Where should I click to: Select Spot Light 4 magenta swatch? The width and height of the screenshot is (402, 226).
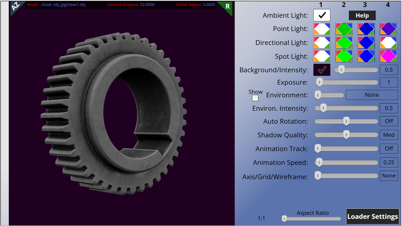(x=388, y=56)
